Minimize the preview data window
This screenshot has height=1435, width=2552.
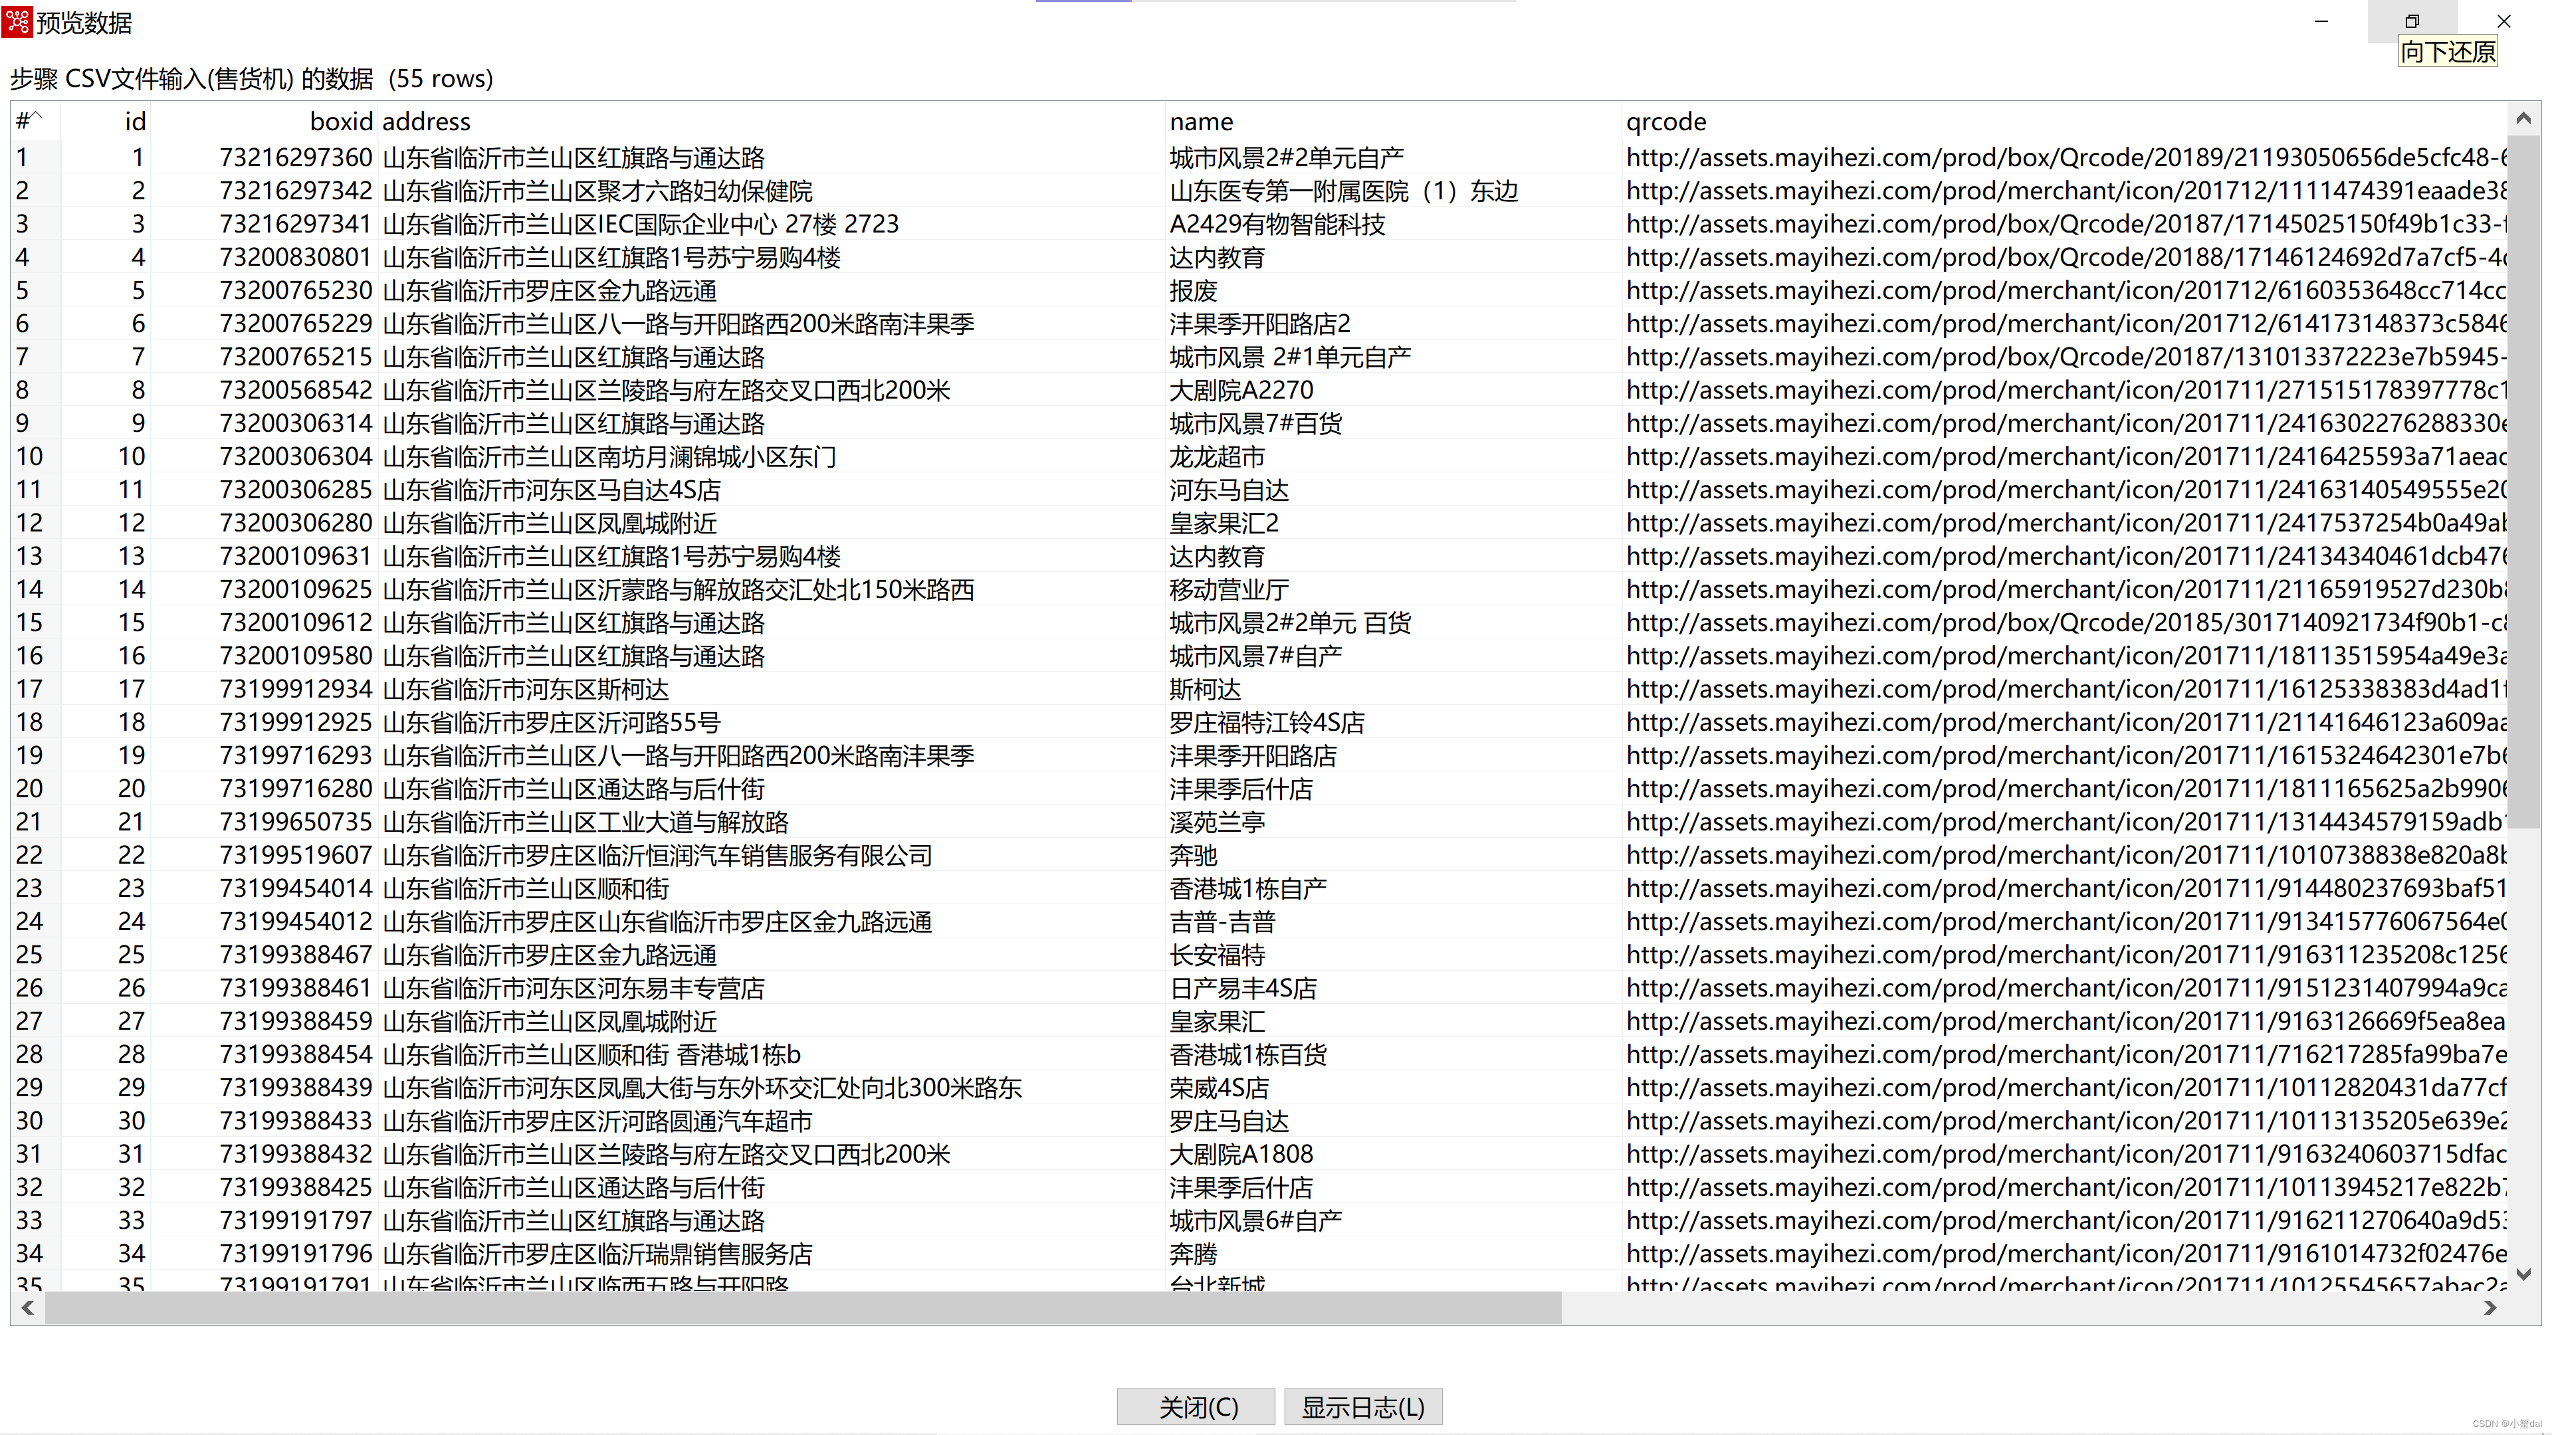pos(2321,21)
